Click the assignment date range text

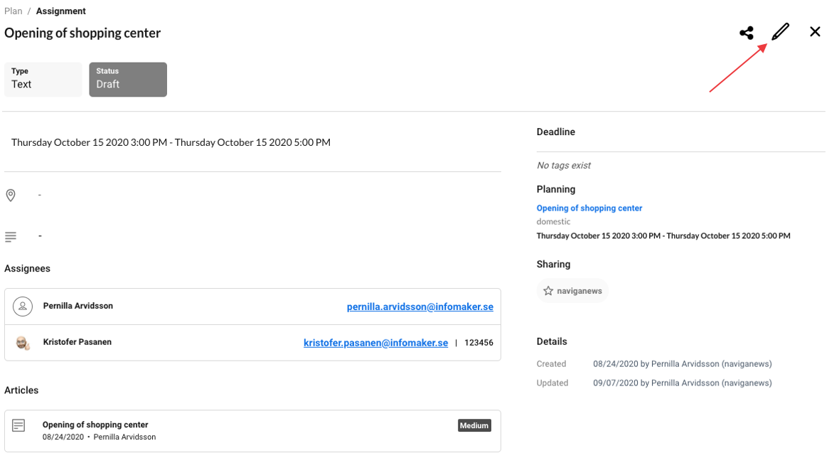(x=171, y=142)
